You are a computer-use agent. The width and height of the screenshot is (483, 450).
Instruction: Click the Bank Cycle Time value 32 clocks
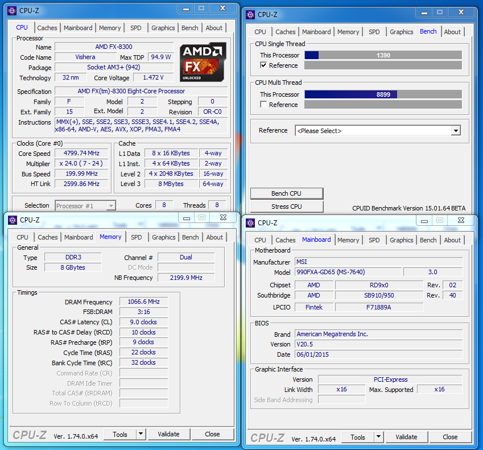[x=143, y=362]
